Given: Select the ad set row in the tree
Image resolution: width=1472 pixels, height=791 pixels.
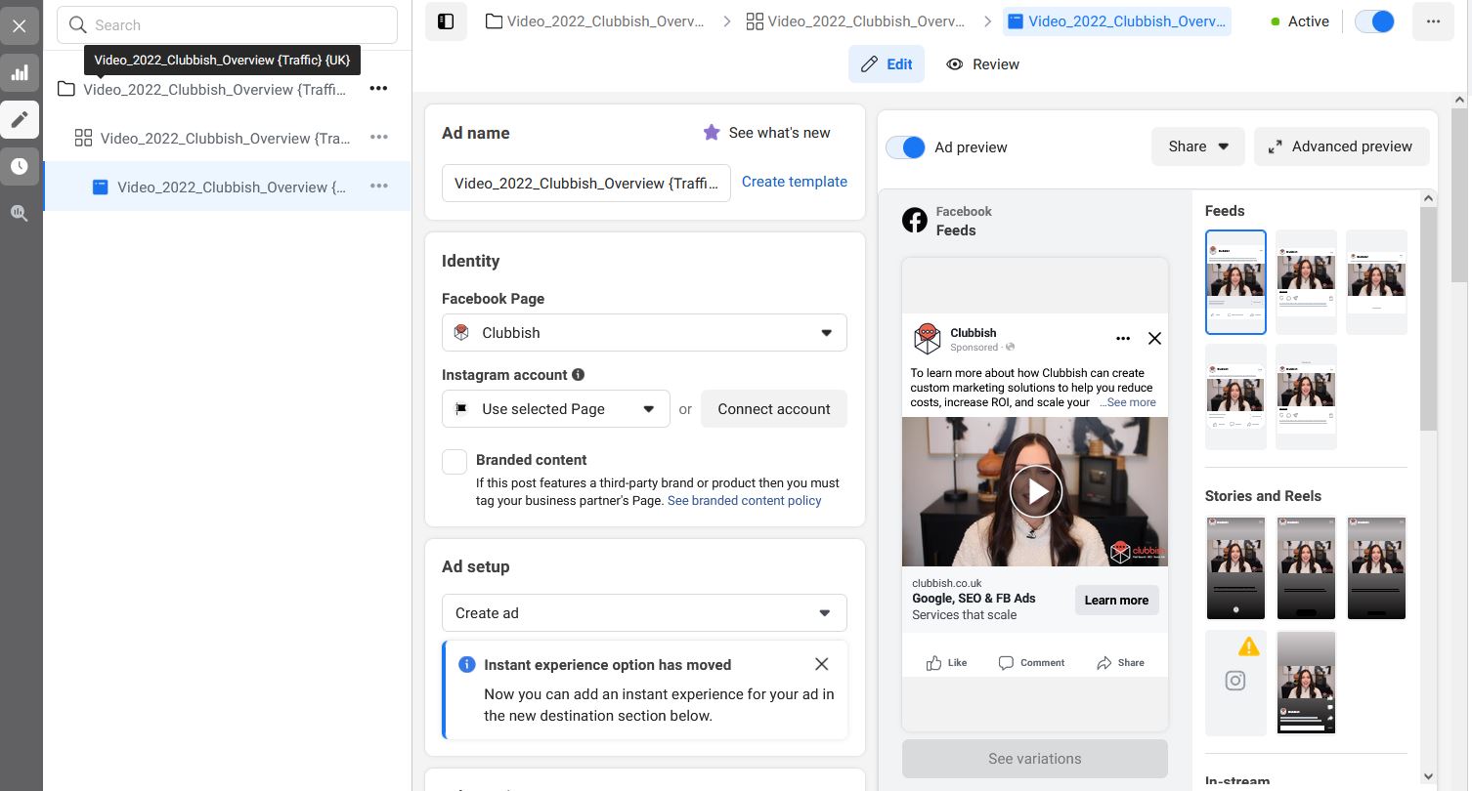Looking at the screenshot, I should point(227,138).
